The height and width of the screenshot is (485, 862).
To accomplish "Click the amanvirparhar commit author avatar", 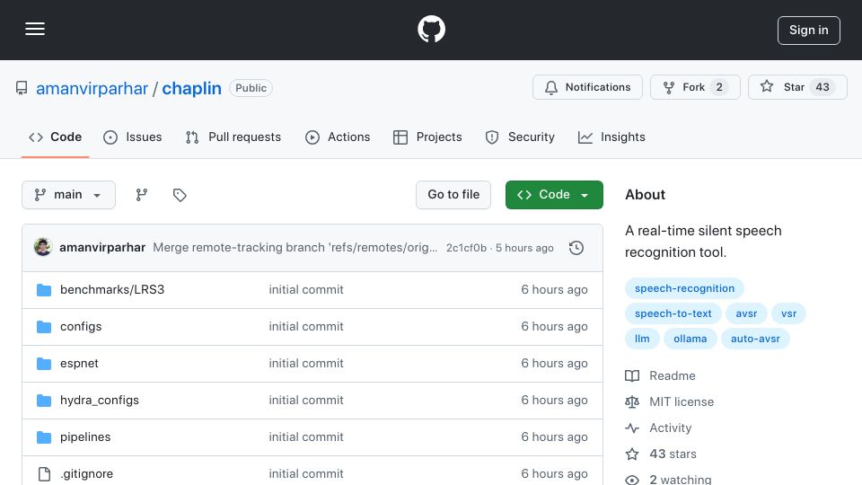I will (43, 248).
